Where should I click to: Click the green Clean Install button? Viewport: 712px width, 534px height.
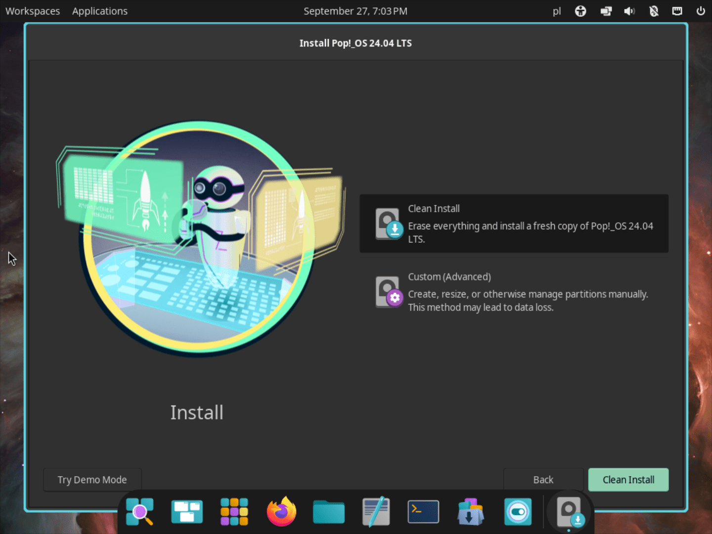(x=628, y=480)
